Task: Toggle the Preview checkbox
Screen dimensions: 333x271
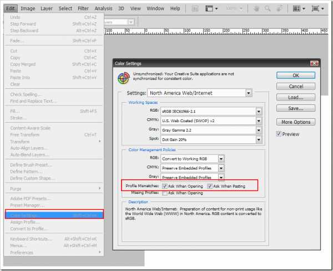Action: tap(279, 134)
